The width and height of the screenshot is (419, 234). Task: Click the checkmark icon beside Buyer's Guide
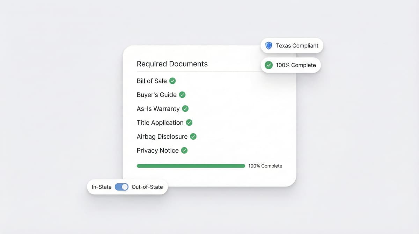(182, 95)
